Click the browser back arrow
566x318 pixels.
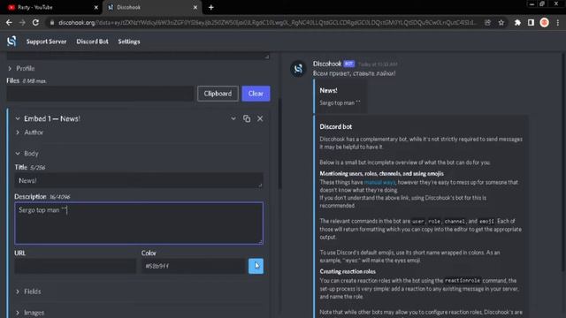pyautogui.click(x=9, y=22)
